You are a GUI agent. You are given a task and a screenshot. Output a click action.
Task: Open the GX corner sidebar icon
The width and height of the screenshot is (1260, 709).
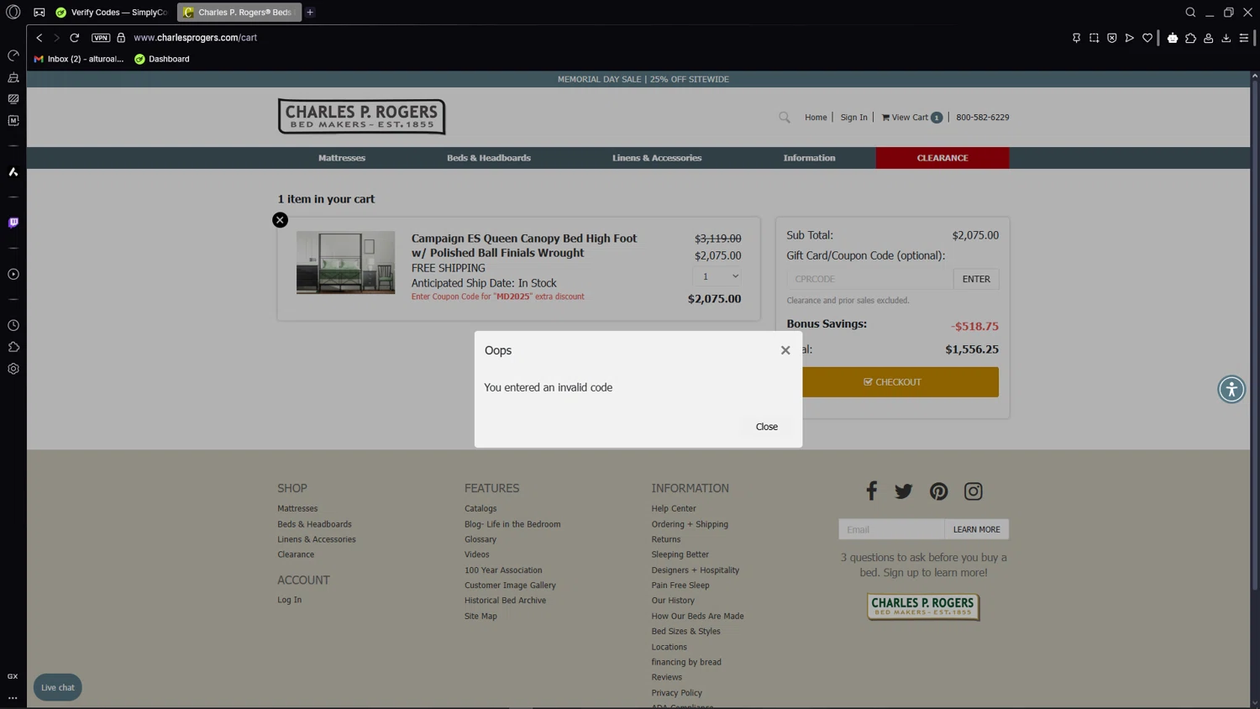click(13, 676)
